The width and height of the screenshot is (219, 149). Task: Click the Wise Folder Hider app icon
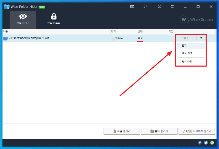click(7, 7)
